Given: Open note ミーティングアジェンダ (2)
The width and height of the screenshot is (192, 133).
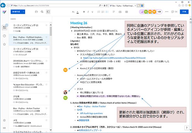Looking at the screenshot, I should tap(29, 28).
